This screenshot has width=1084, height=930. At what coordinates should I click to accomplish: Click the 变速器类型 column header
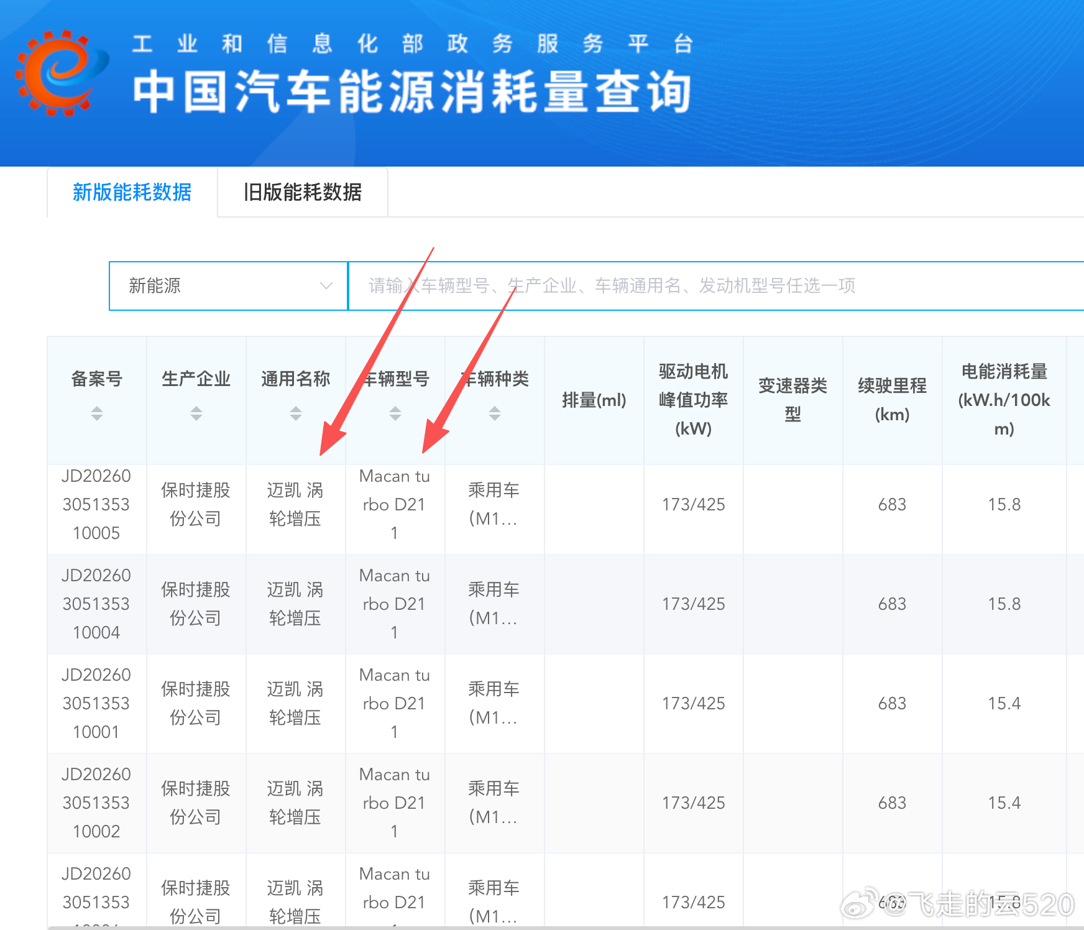click(792, 400)
